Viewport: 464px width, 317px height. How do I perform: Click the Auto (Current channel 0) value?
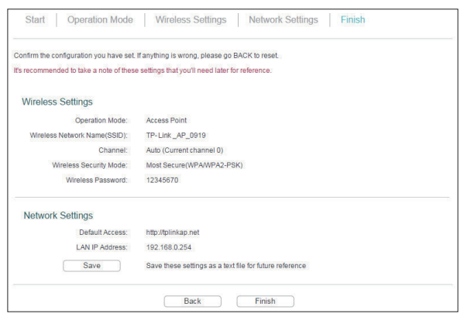coord(184,150)
